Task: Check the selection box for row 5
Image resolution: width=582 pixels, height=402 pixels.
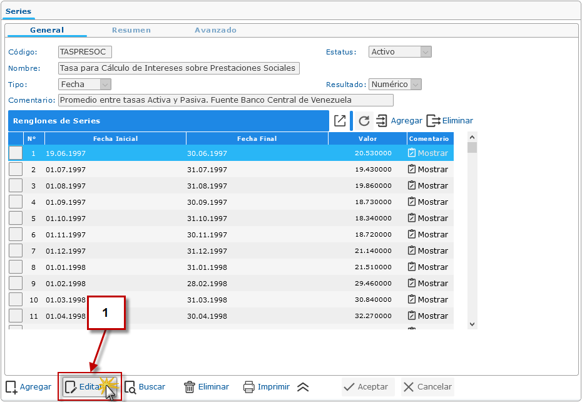Action: (16, 219)
